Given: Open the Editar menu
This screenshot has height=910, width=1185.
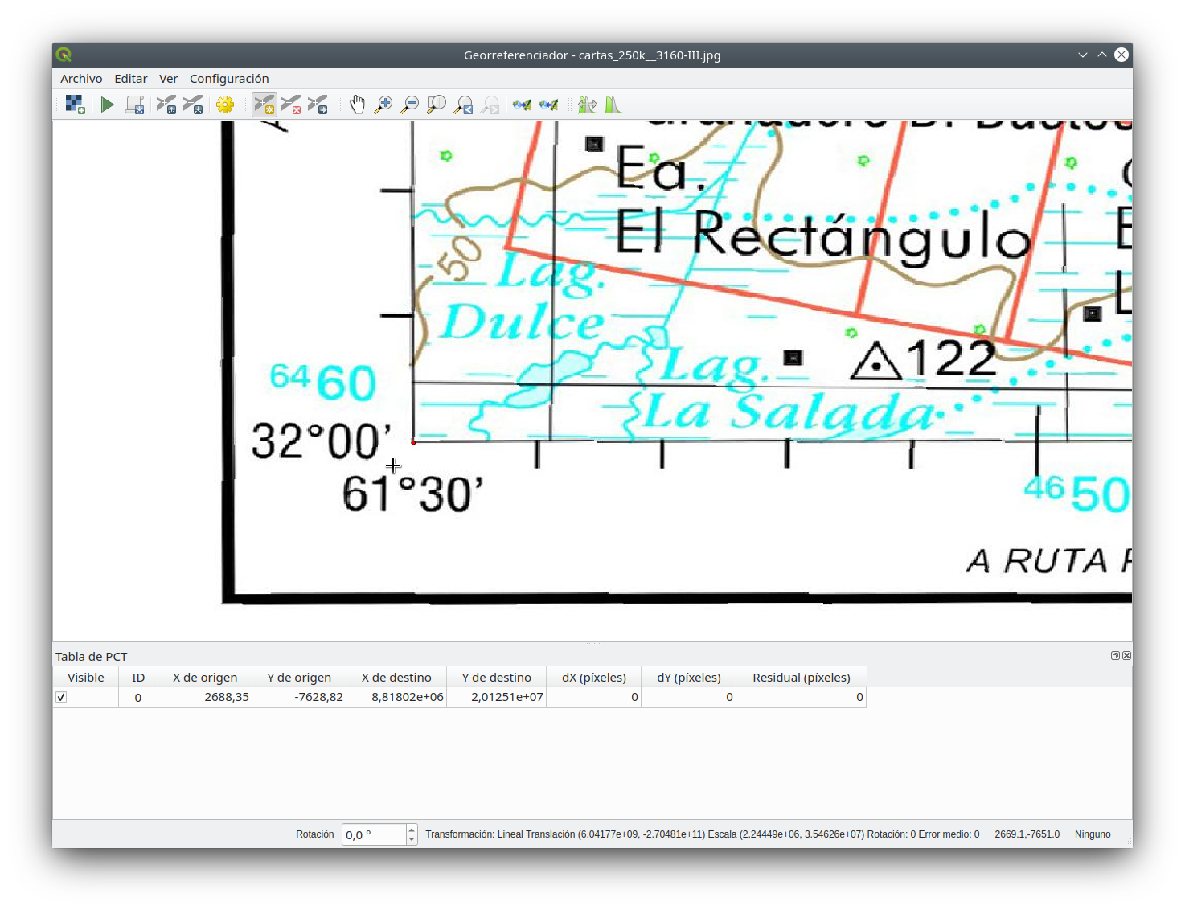Looking at the screenshot, I should pos(130,79).
